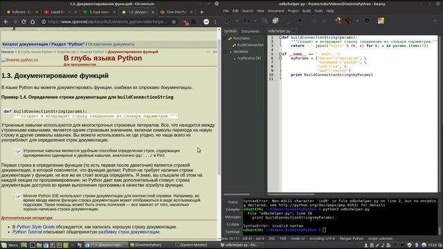Run the script with Execute gear icon
This screenshot has width=443, height=249.
tap(367, 21)
